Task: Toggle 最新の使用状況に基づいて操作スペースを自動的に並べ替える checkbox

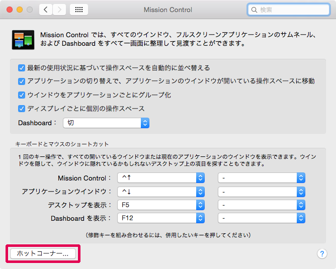Action: (22, 68)
